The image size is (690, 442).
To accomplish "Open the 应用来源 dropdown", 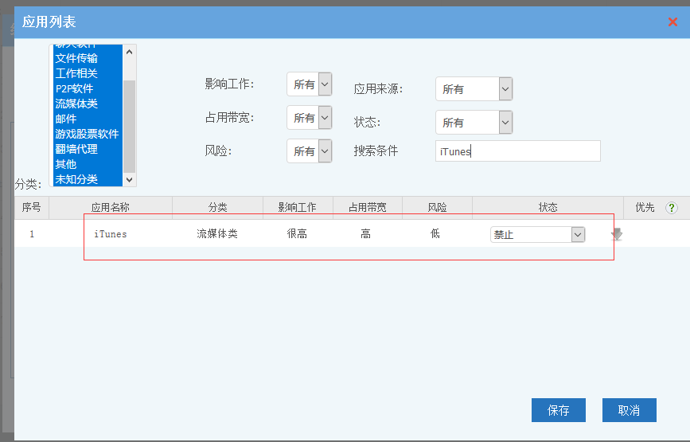I will point(474,89).
